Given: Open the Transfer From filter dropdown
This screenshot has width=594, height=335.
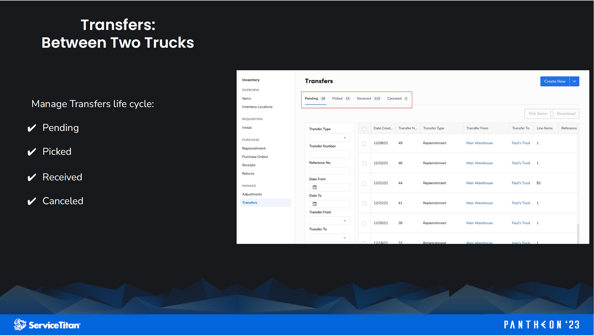Looking at the screenshot, I should 329,220.
